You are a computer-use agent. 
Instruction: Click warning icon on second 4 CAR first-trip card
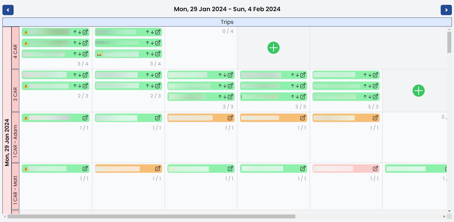pos(26,43)
